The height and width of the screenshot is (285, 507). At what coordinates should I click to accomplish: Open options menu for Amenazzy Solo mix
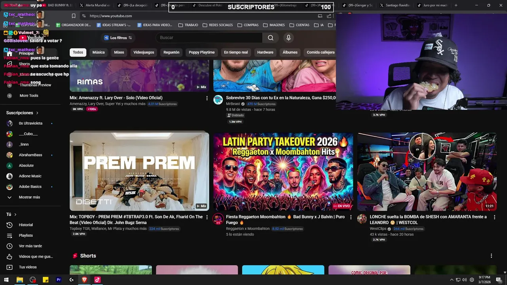[207, 98]
